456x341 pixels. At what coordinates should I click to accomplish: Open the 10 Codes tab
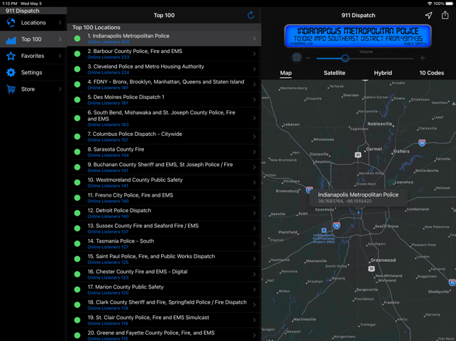(x=431, y=73)
